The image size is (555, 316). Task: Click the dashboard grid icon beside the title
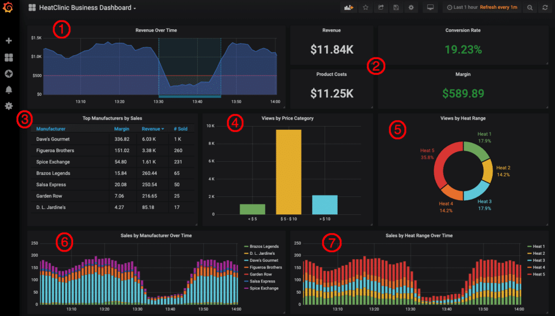(x=32, y=8)
